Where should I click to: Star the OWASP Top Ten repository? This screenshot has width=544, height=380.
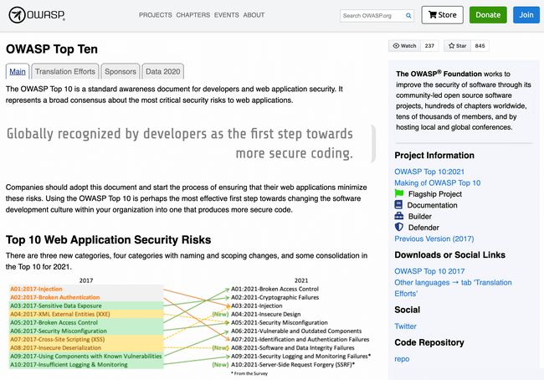coord(457,46)
